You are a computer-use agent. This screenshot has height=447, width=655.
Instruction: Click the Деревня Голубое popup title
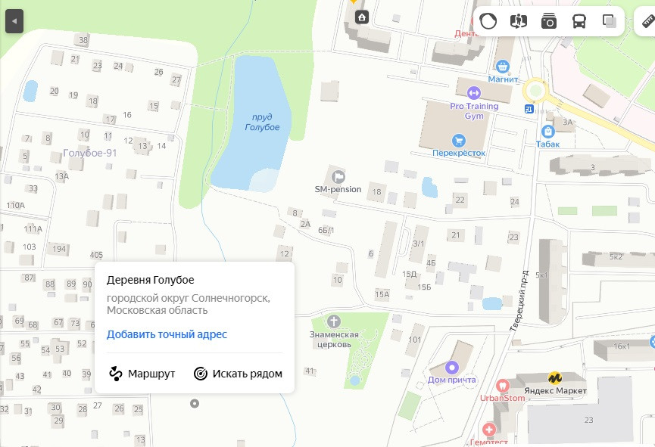(151, 280)
